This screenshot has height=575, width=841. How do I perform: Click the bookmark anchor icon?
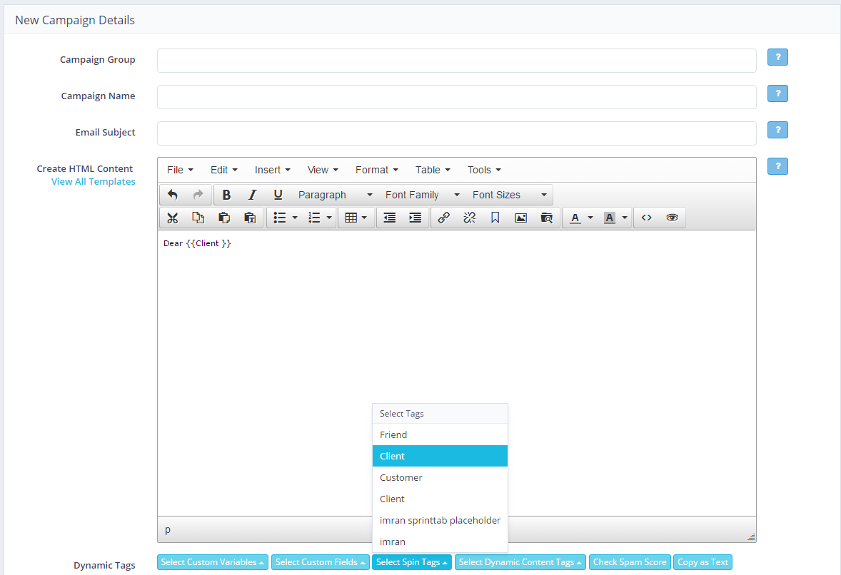click(495, 218)
